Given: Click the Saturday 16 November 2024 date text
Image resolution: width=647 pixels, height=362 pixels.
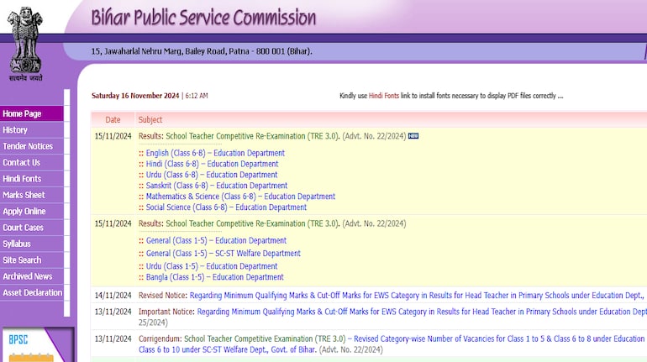Looking at the screenshot, I should [x=135, y=96].
